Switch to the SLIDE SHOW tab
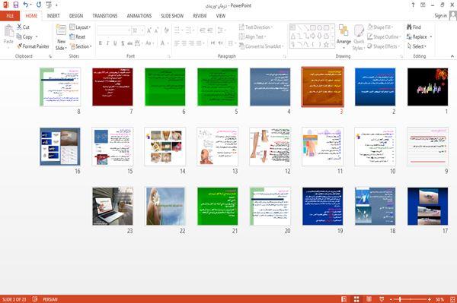 tap(172, 16)
